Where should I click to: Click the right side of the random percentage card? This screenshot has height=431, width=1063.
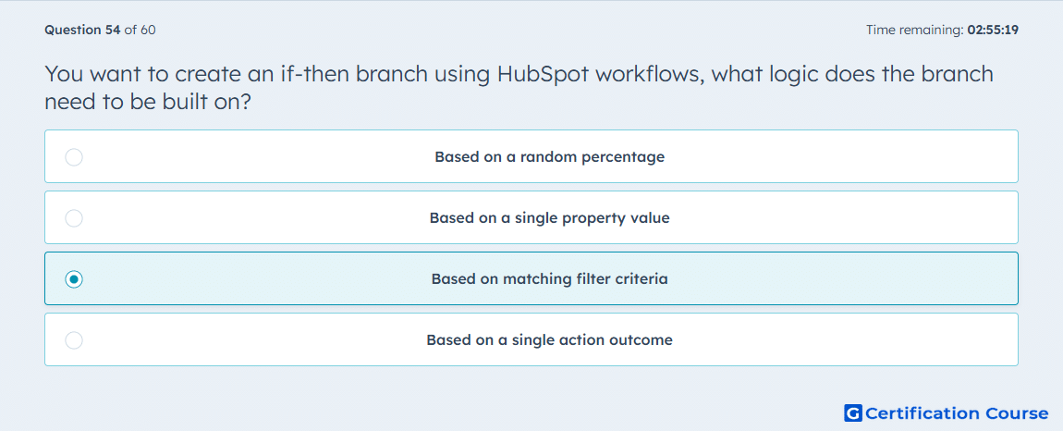point(881,157)
